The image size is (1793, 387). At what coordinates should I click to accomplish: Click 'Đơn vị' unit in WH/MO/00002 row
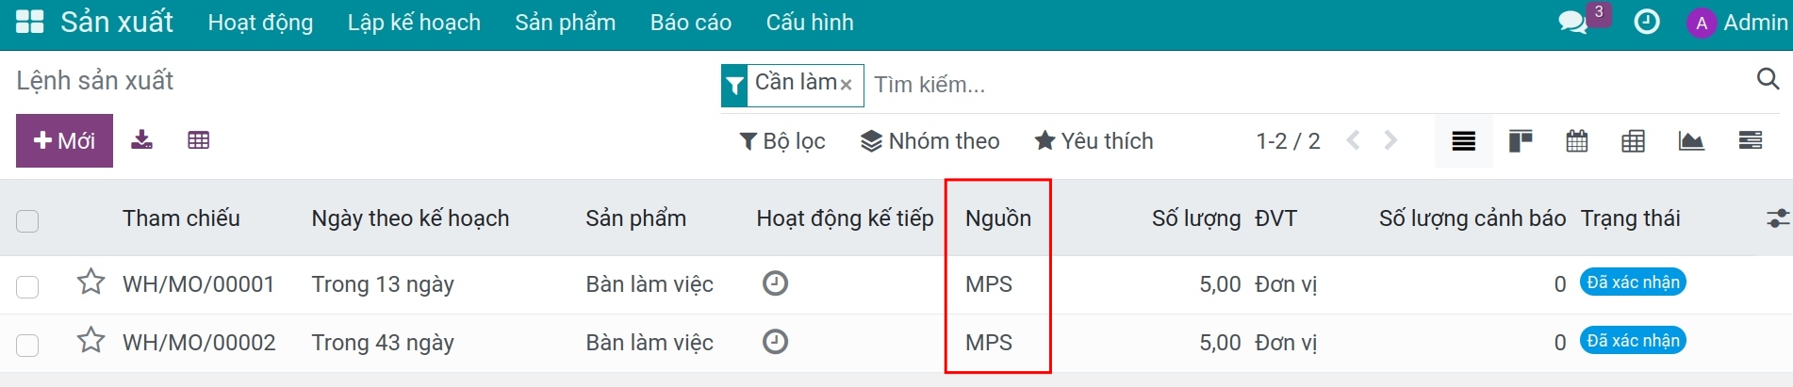click(1286, 343)
